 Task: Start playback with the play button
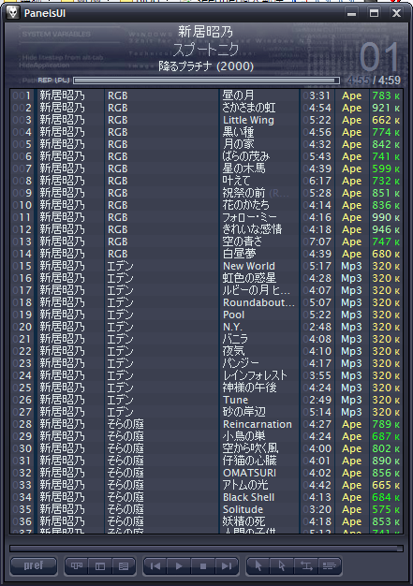pos(179,565)
